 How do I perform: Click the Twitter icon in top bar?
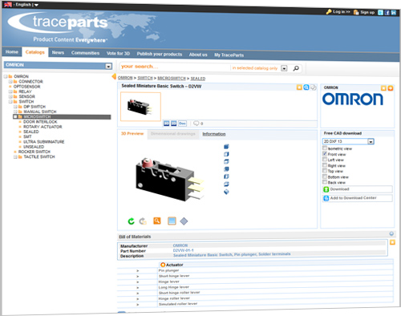[380, 13]
